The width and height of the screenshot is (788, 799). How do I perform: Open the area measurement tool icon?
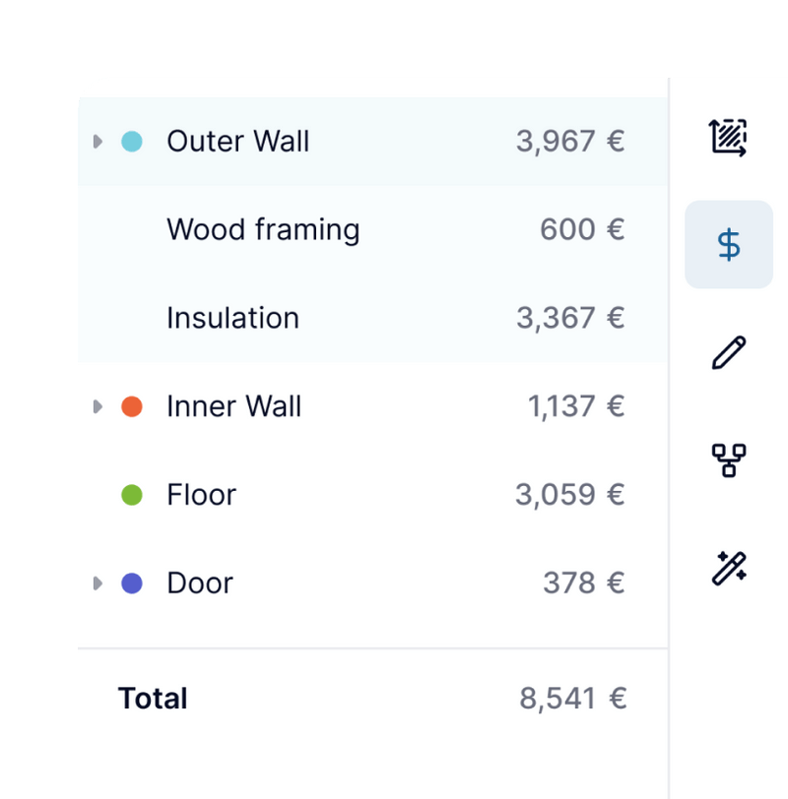click(729, 138)
